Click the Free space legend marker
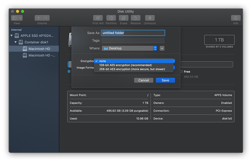 coord(181,71)
